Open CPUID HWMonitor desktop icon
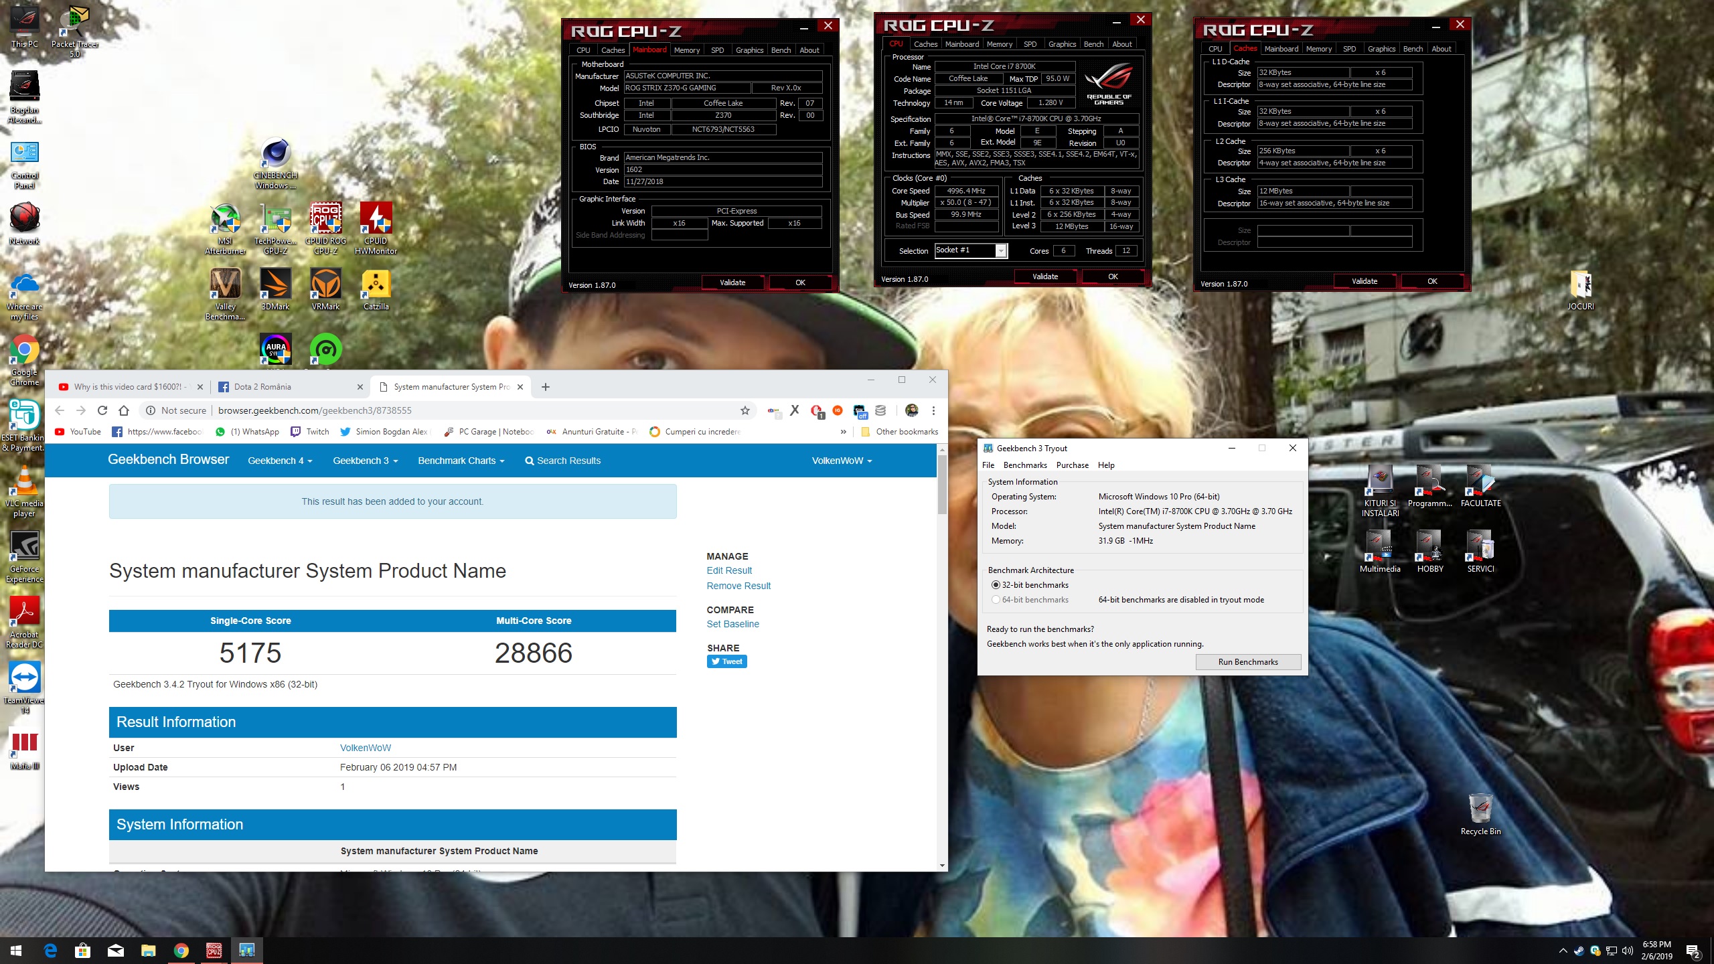Screen dimensions: 1714x964 tap(376, 229)
